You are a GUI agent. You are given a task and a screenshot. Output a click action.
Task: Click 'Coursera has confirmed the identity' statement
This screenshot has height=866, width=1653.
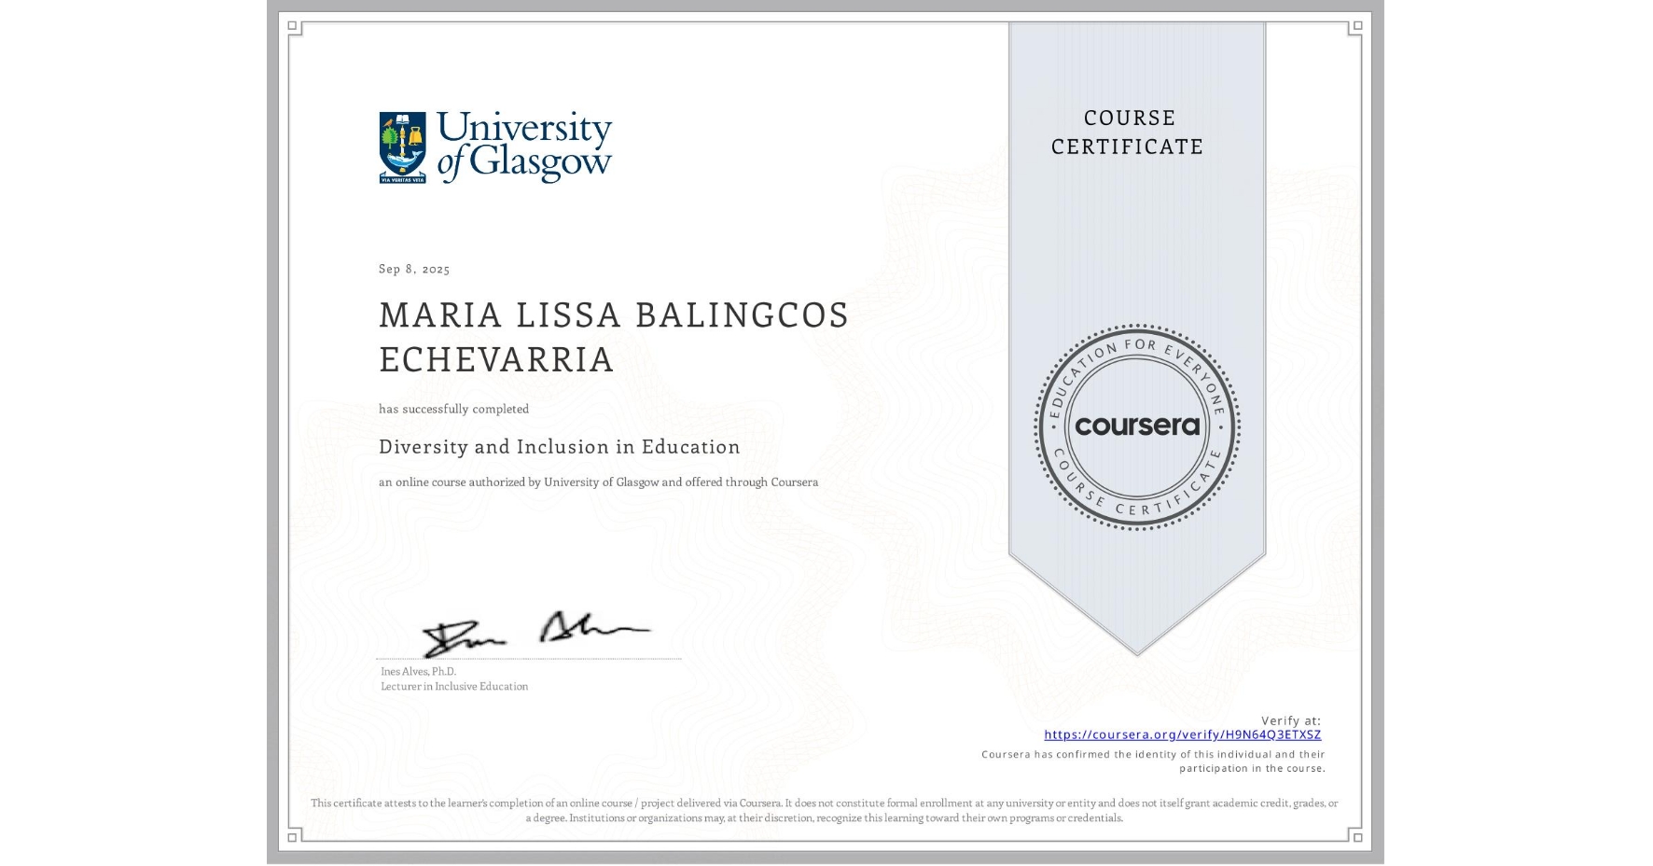click(x=1153, y=761)
